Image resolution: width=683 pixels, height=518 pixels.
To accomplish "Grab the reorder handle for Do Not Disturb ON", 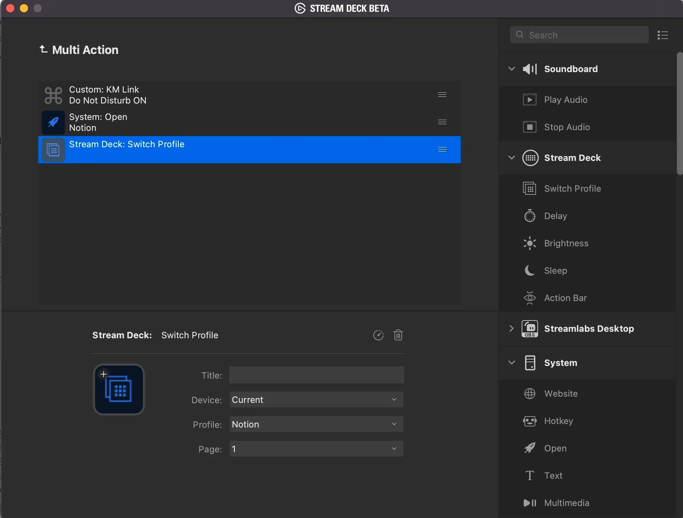I will pos(442,95).
